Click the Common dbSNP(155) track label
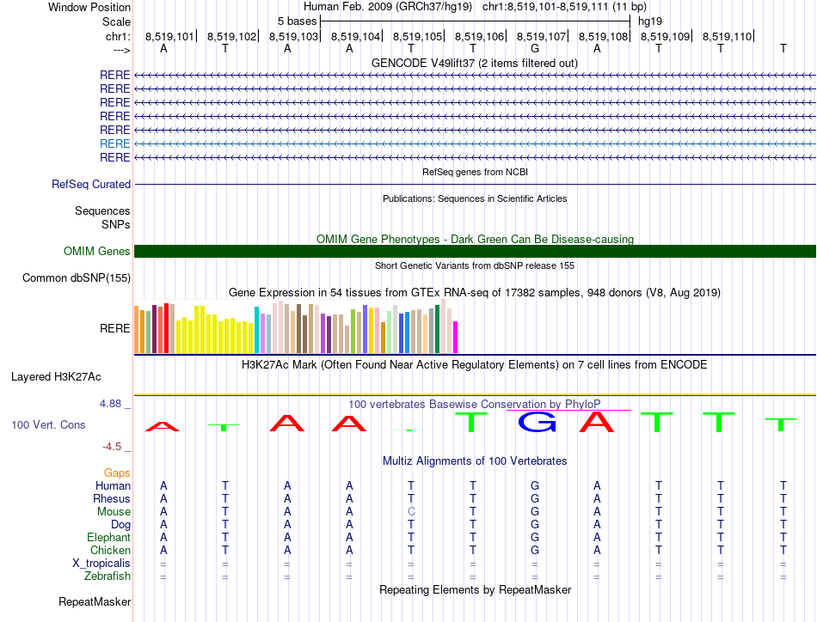 click(77, 278)
